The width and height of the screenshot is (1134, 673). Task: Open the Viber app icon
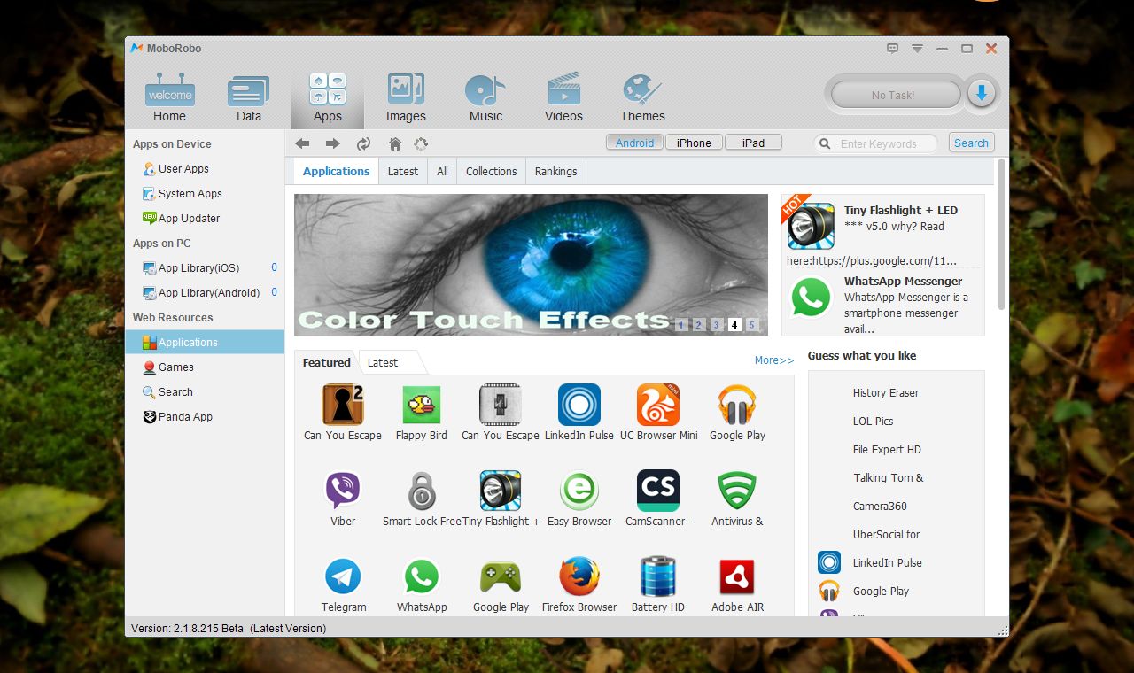tap(343, 499)
